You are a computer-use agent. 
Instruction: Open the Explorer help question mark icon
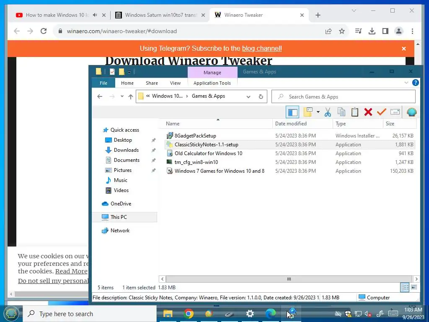[x=415, y=83]
